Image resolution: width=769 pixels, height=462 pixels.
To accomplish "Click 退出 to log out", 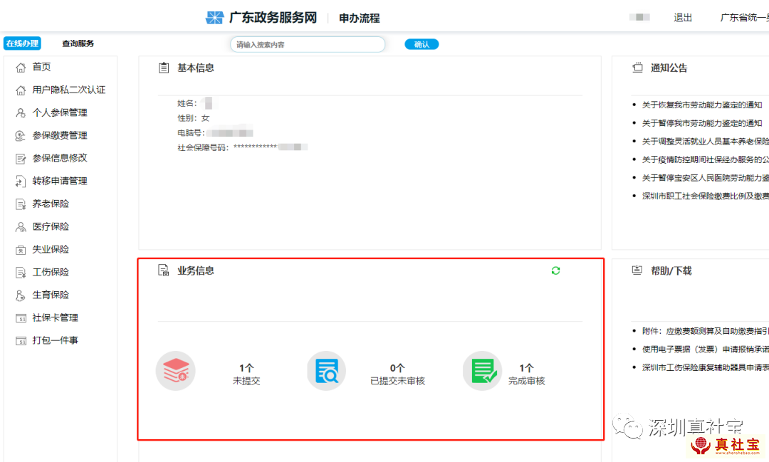I will pos(683,18).
